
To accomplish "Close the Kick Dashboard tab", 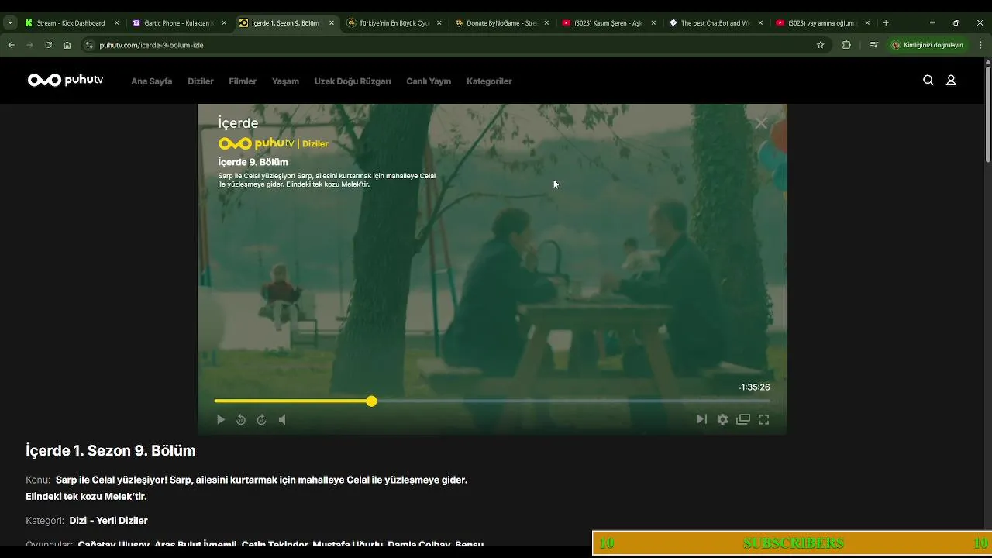I will [117, 23].
